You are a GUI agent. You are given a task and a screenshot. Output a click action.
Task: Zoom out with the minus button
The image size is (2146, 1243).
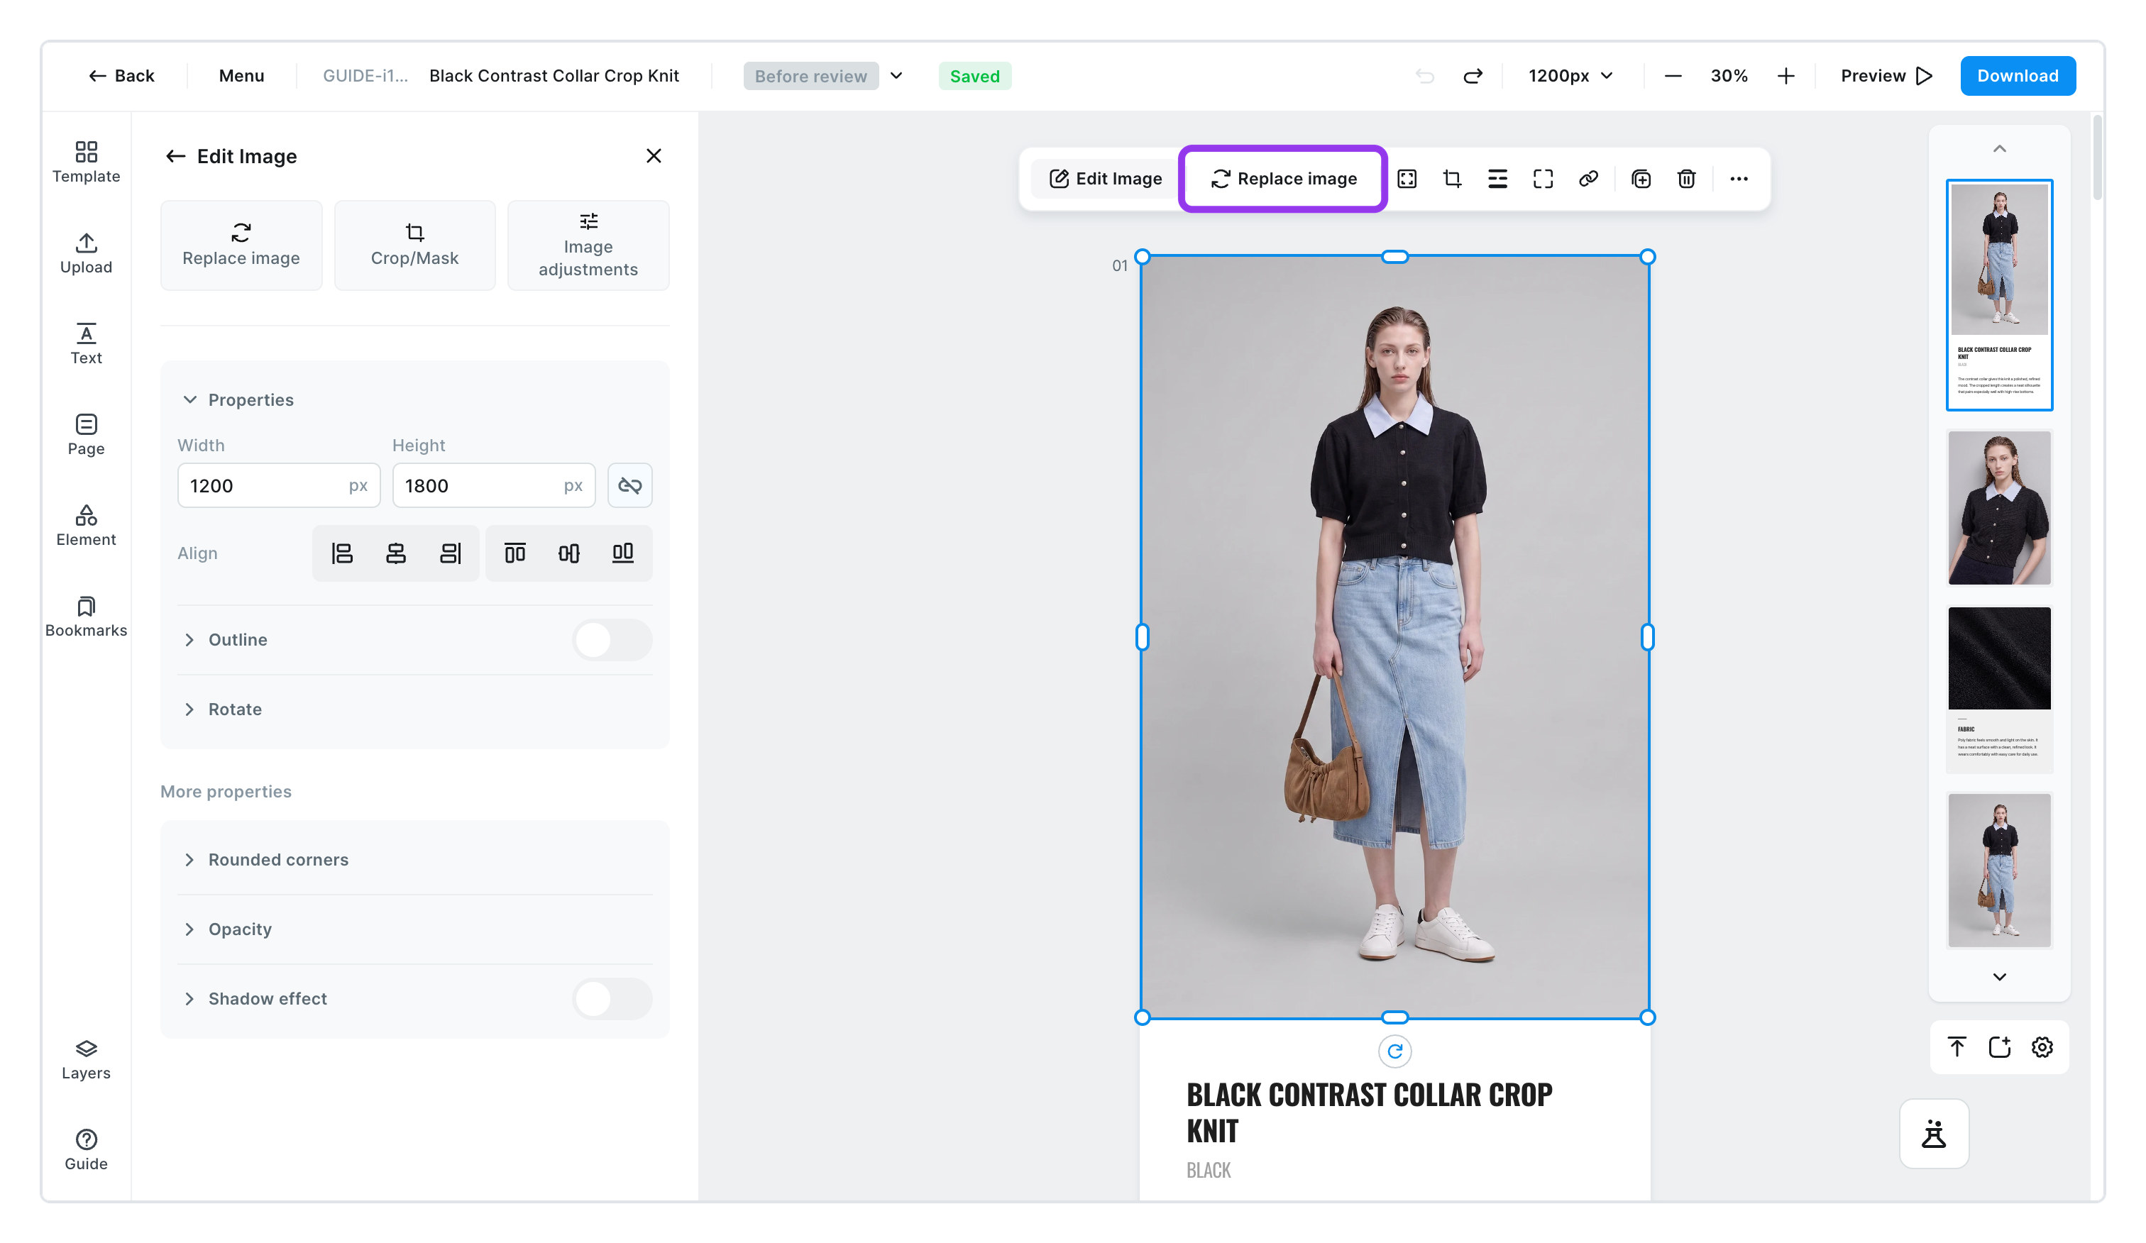(1673, 76)
